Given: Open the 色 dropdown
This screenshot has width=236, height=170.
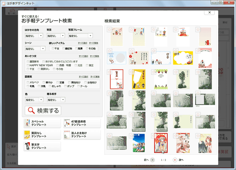Looking at the screenshot, I should [x=34, y=100].
